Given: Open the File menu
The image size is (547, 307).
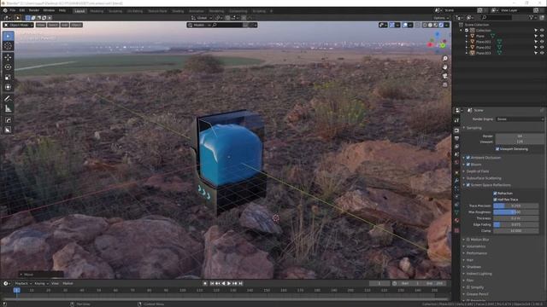Looking at the screenshot, I should tap(13, 10).
